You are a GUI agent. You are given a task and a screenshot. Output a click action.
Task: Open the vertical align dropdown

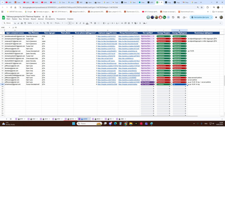pos(109,23)
